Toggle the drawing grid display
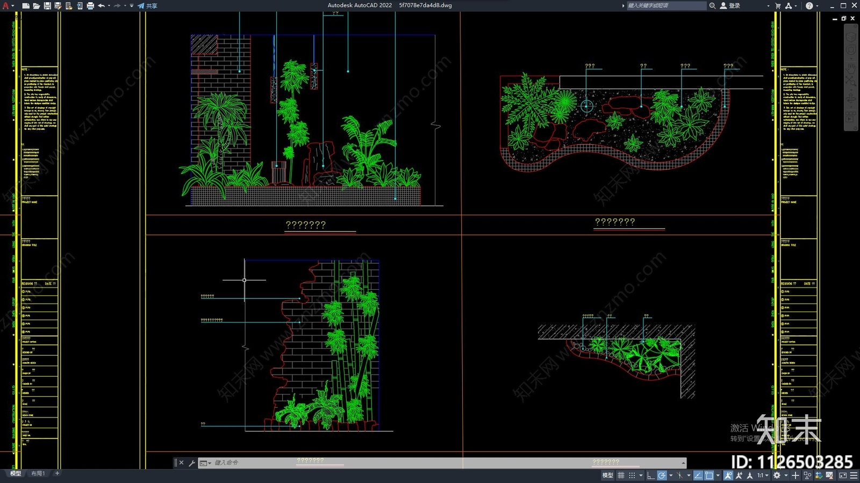This screenshot has width=860, height=483. click(621, 475)
